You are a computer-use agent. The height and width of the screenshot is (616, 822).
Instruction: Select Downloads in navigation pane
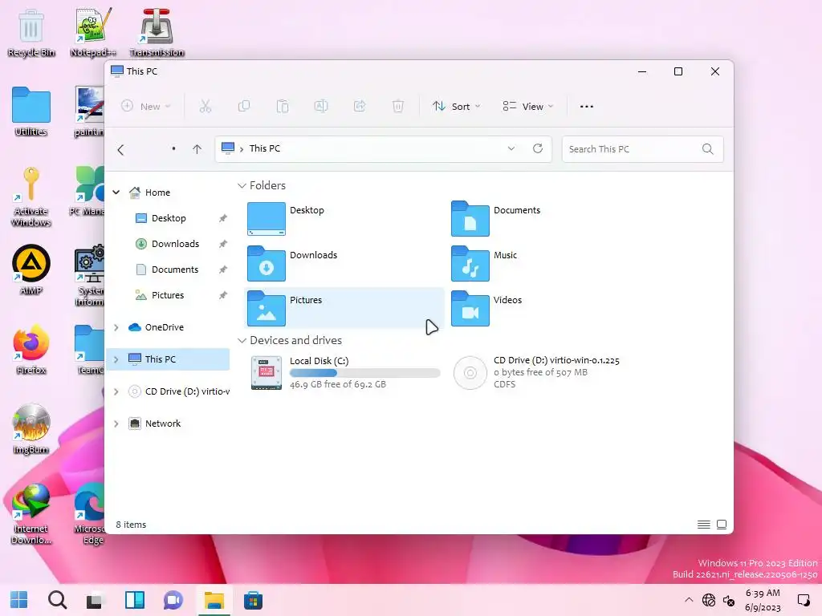coord(169,244)
